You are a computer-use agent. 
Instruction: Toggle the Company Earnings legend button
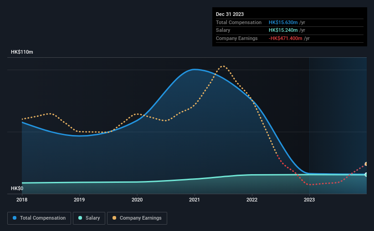137,218
